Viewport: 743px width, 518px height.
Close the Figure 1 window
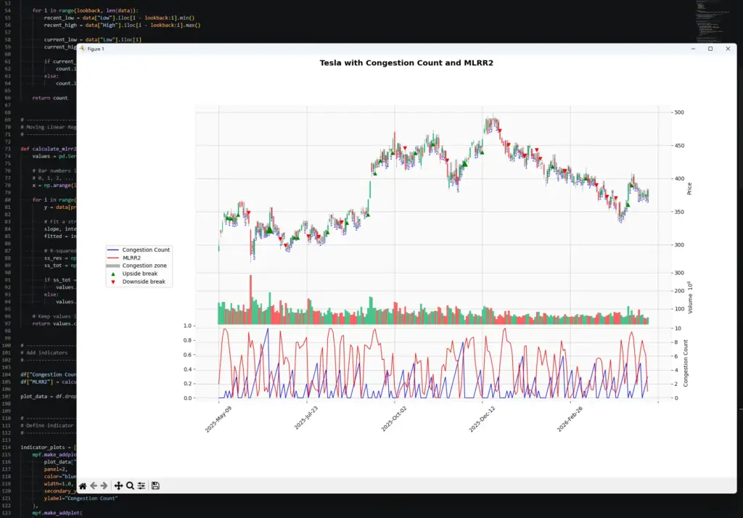pyautogui.click(x=728, y=49)
